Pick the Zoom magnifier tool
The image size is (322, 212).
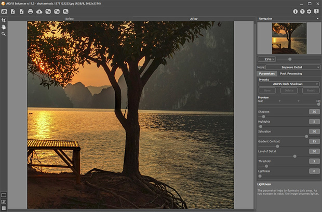pos(4,33)
